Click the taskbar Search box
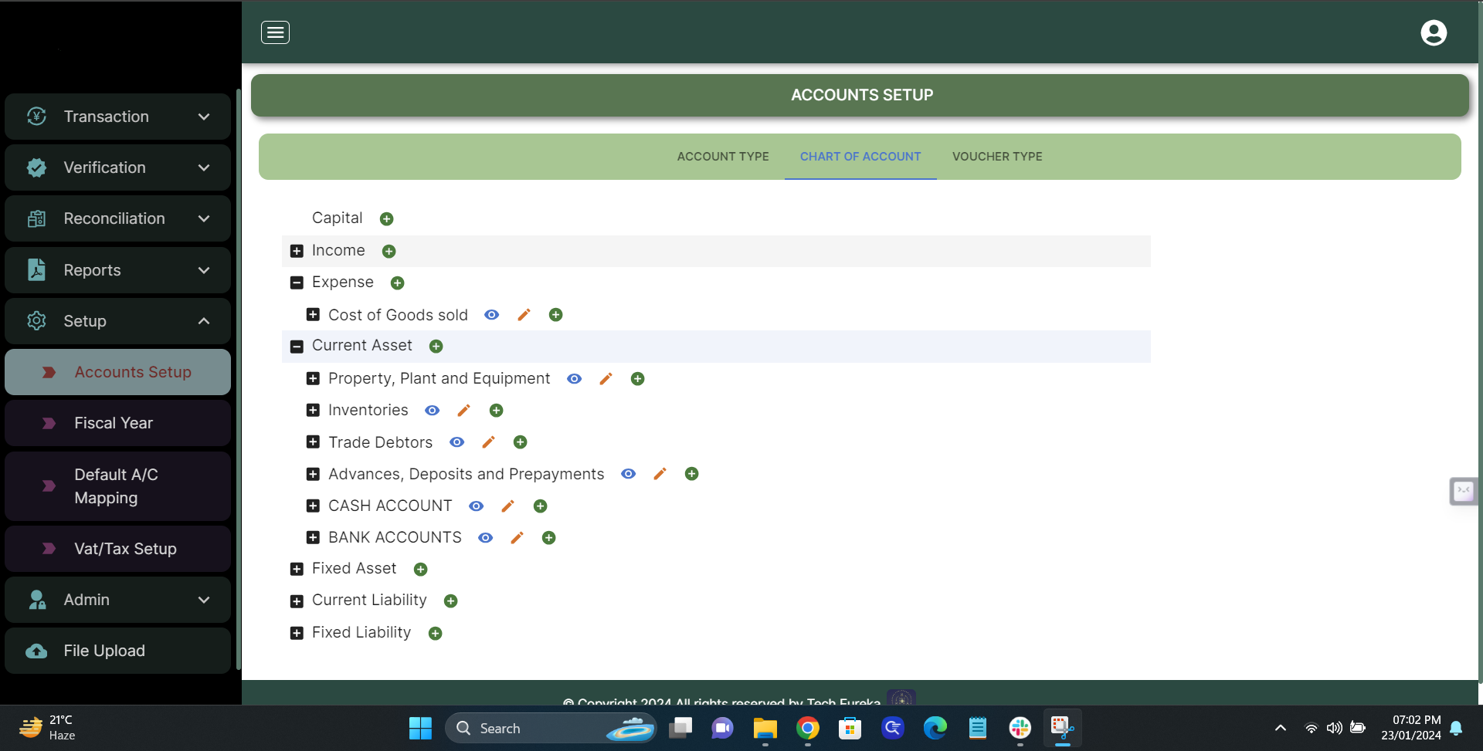Viewport: 1483px width, 751px height. click(x=551, y=728)
